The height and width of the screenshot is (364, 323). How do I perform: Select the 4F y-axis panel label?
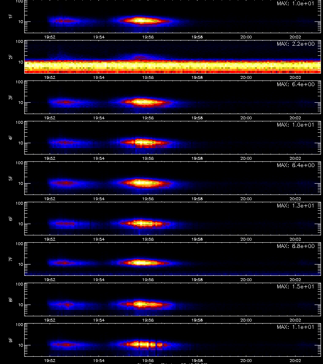[x=10, y=138]
